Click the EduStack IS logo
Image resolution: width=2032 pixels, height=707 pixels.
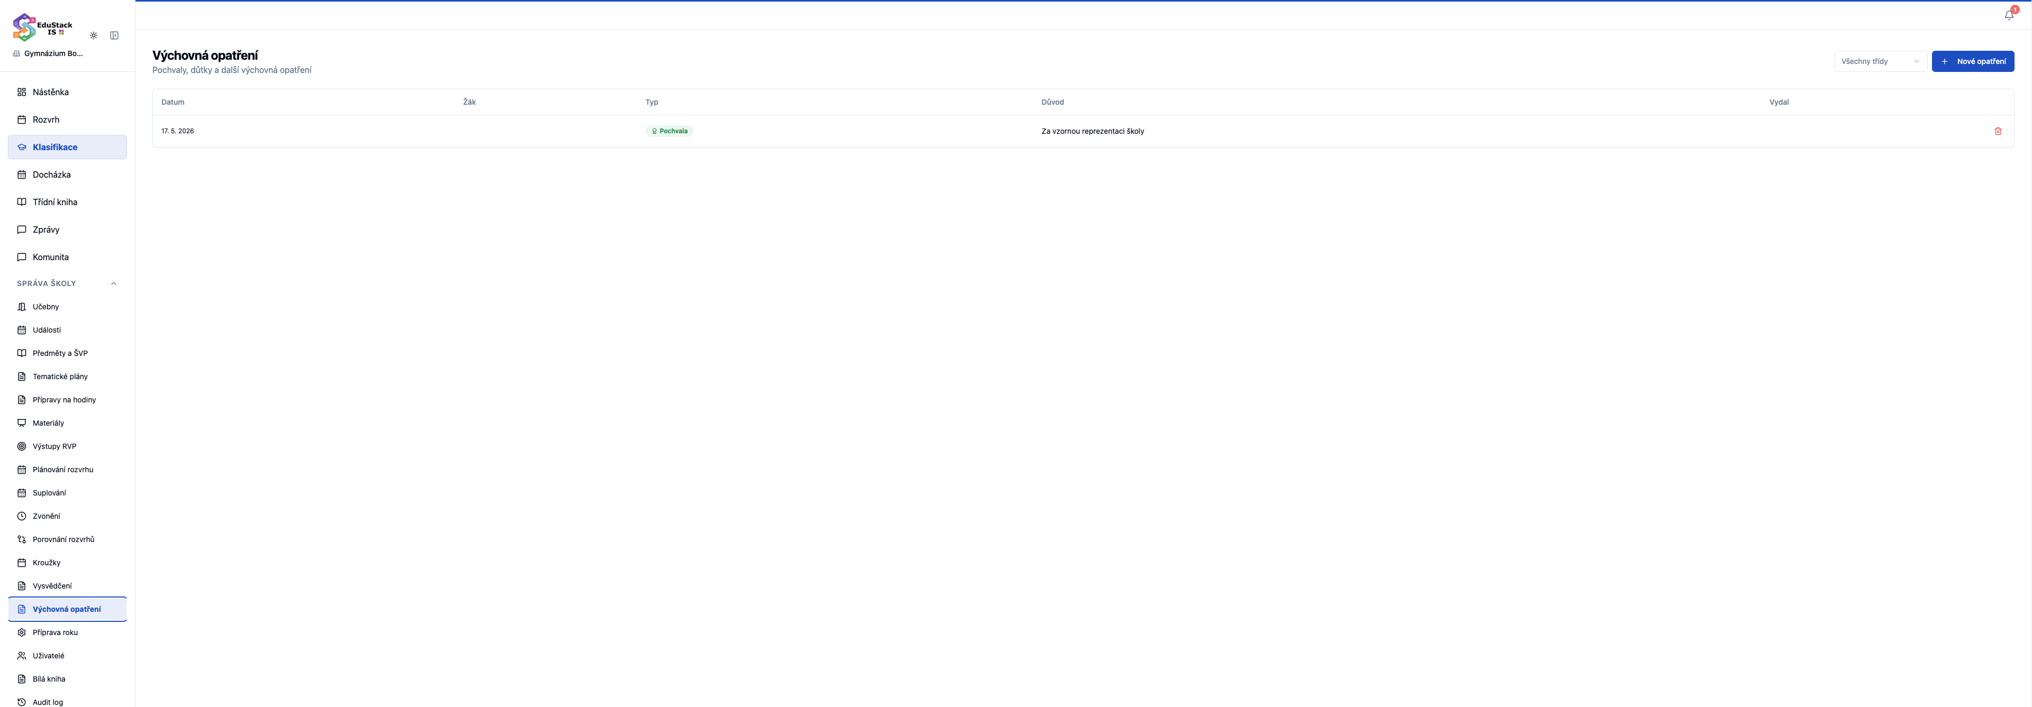[x=42, y=27]
